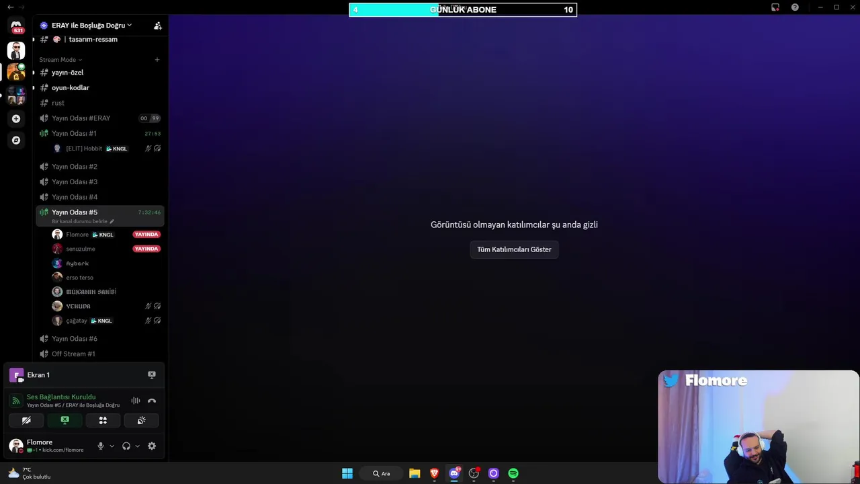Open the Discover servers compass icon
Image resolution: width=860 pixels, height=484 pixels.
[x=16, y=140]
